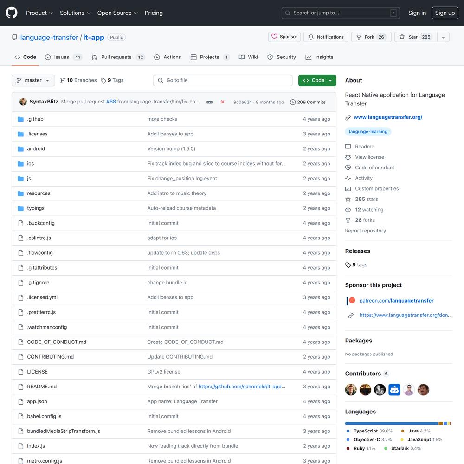This screenshot has width=464, height=464.
Task: Click the TypeScript language bar segment
Action: (391, 424)
